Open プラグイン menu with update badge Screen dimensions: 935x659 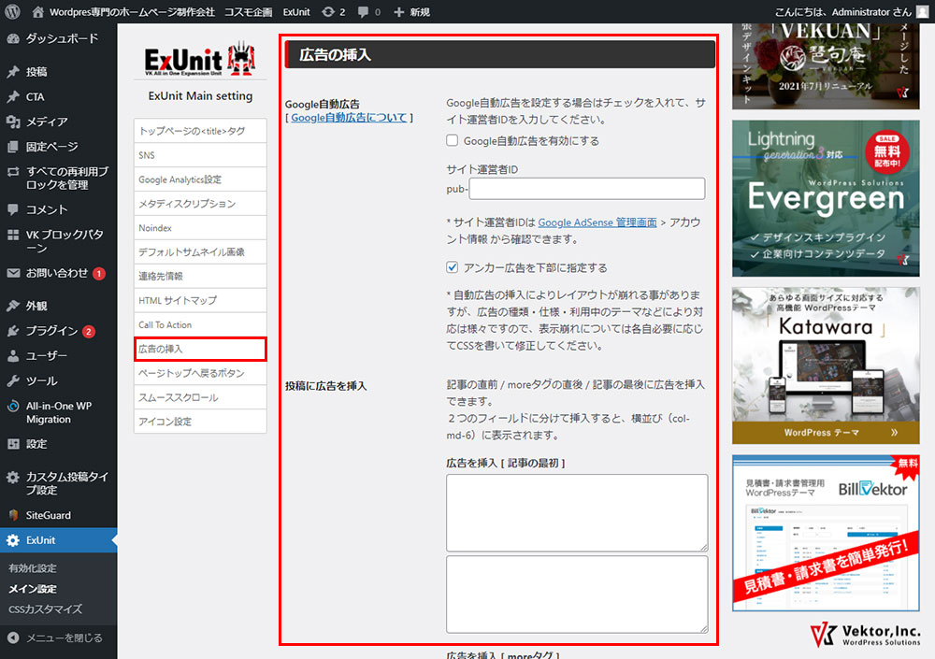pos(51,331)
